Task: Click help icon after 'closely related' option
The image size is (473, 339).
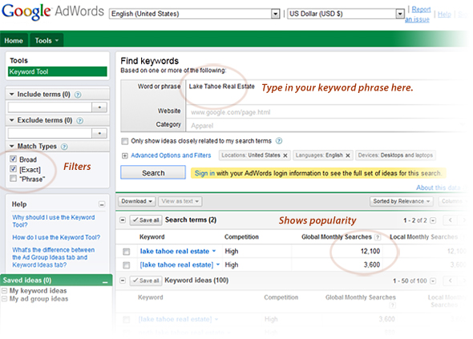Action: 279,141
